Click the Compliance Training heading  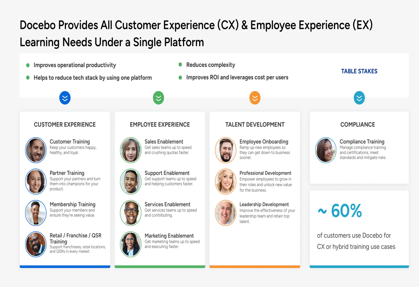(362, 142)
